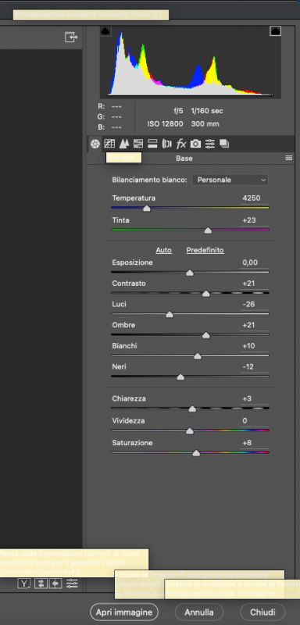The height and width of the screenshot is (625, 300).
Task: Select the Luci value field -26
Action: point(254,304)
